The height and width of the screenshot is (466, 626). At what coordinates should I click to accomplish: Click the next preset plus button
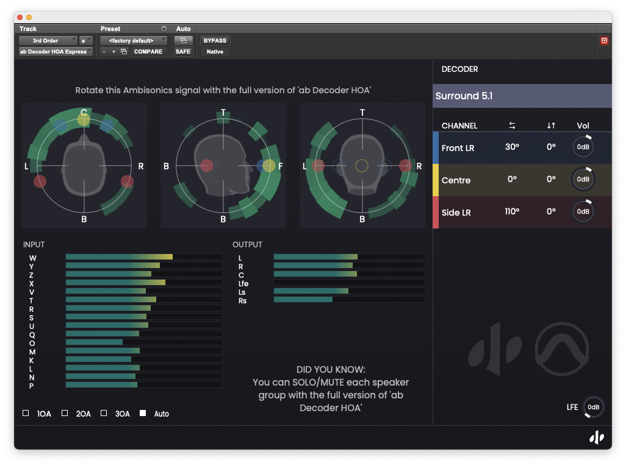[x=113, y=51]
